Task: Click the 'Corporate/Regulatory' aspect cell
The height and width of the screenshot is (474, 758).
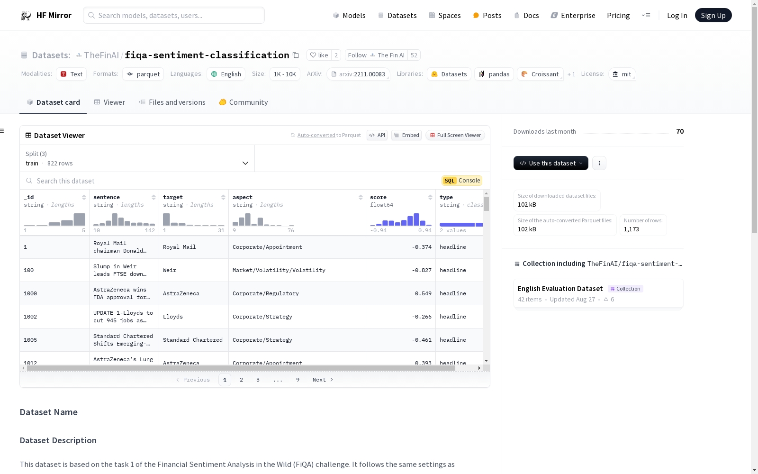Action: point(297,293)
